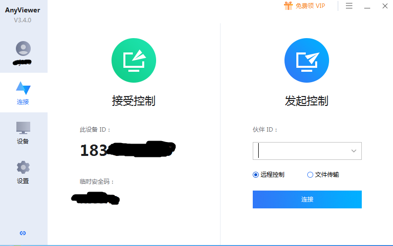This screenshot has width=393, height=246.
Task: Expand the 伙伴 ID dropdown arrow
Action: [x=354, y=151]
